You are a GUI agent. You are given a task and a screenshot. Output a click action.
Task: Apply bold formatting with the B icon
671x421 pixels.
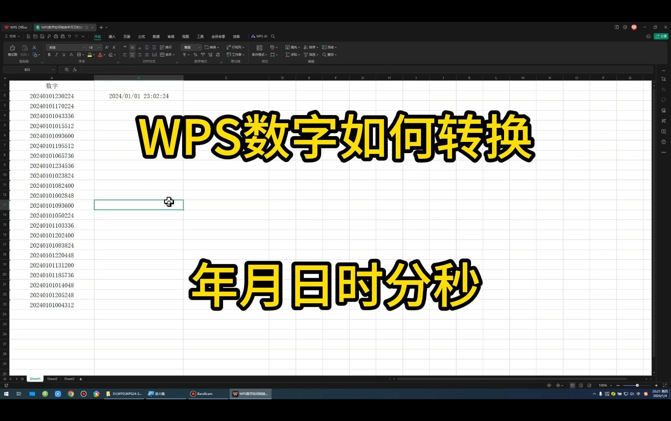point(49,55)
